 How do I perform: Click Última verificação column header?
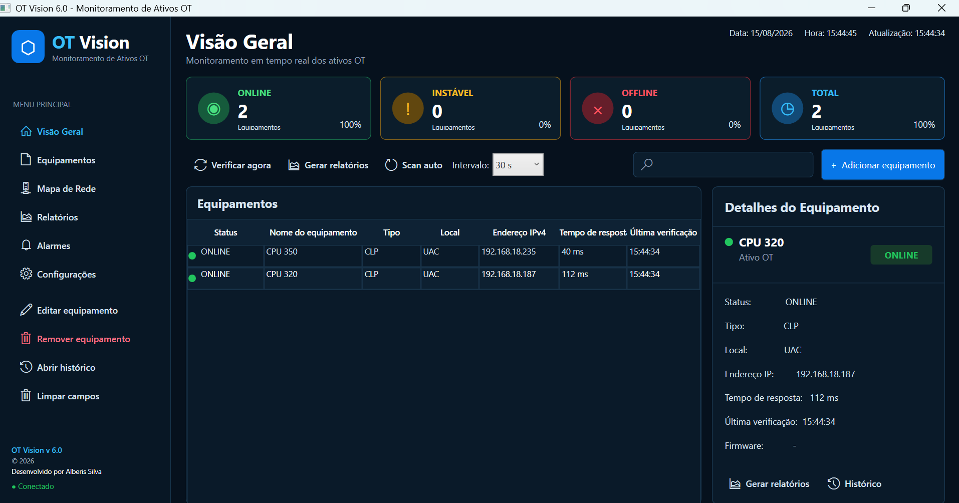pos(663,232)
